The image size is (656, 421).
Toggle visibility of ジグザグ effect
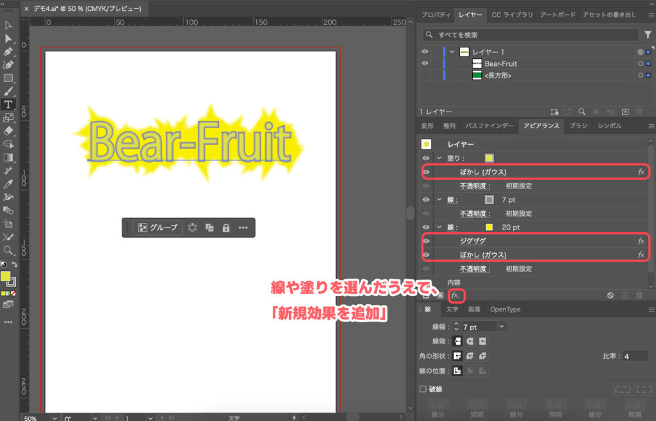click(x=425, y=241)
